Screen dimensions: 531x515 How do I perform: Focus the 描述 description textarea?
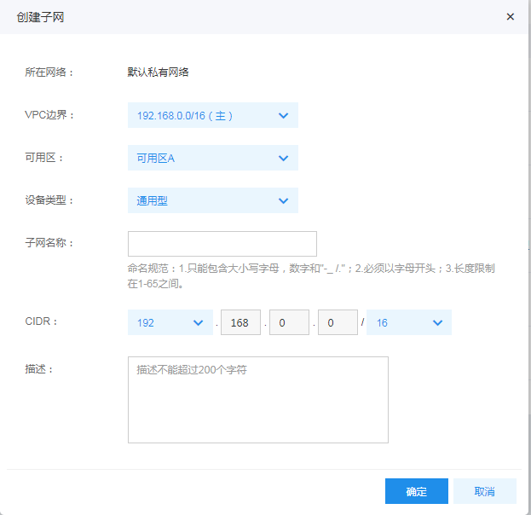pos(258,400)
